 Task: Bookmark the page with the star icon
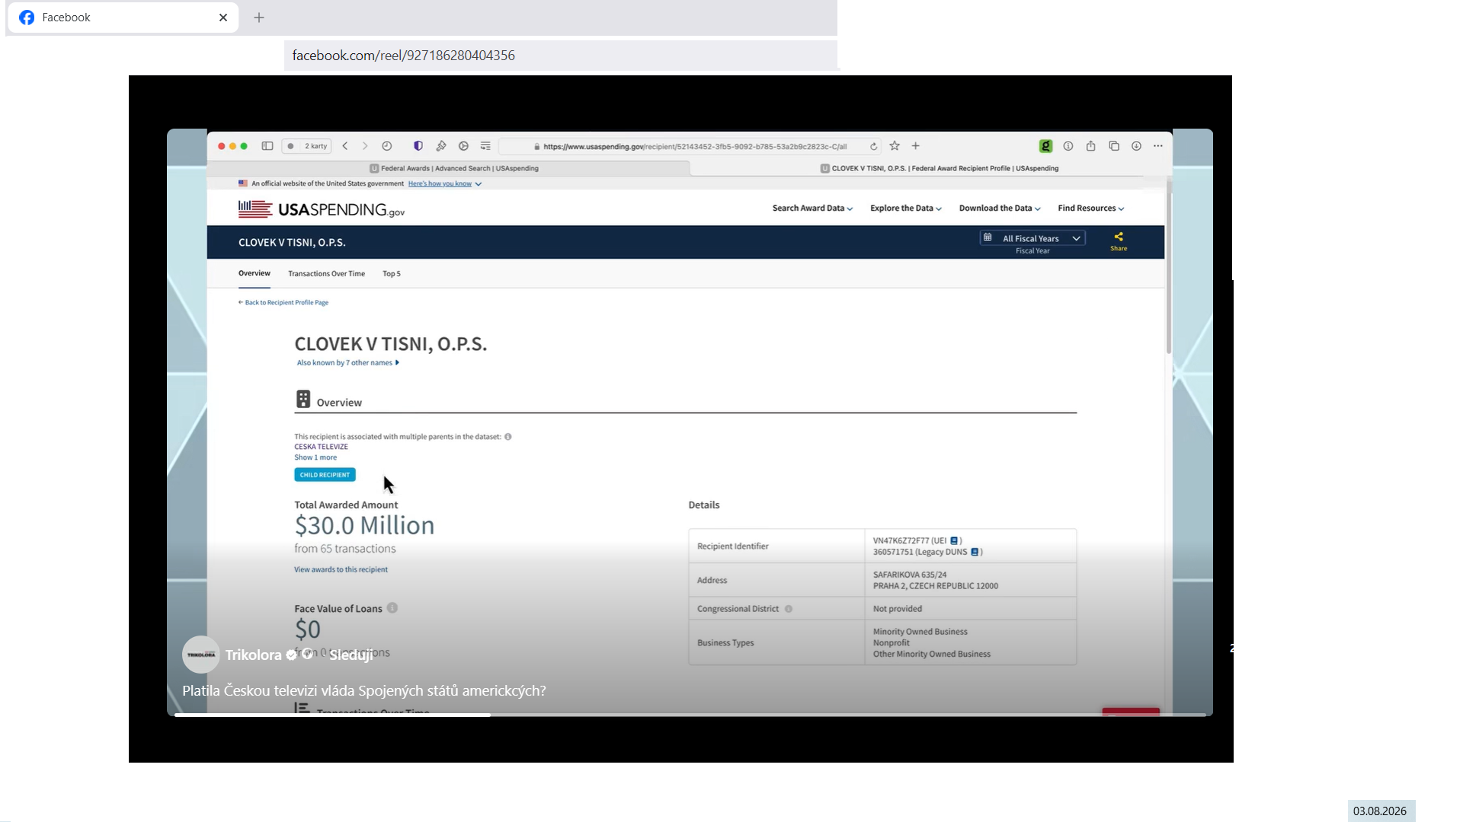(895, 146)
